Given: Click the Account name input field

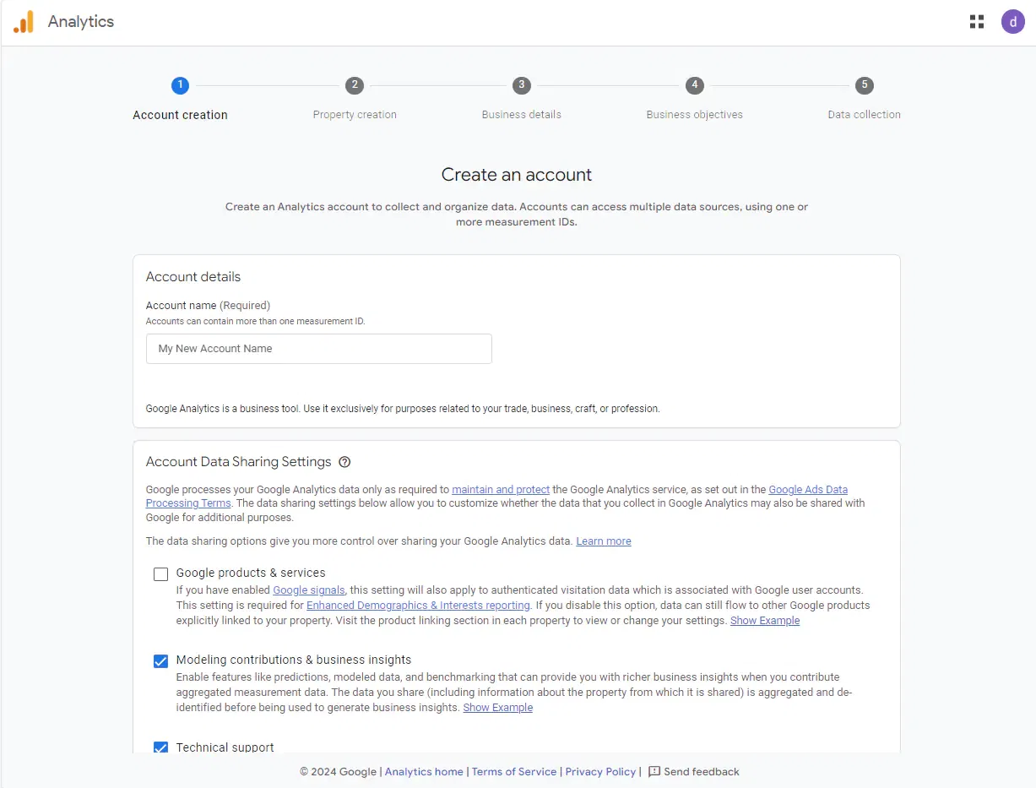Looking at the screenshot, I should click(x=318, y=349).
